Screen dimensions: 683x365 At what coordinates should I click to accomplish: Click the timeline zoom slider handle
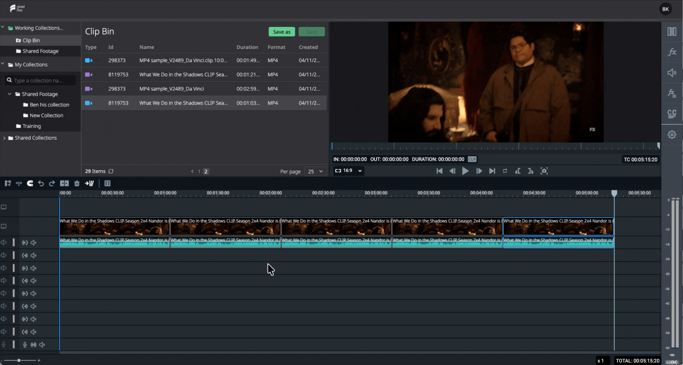coord(19,360)
